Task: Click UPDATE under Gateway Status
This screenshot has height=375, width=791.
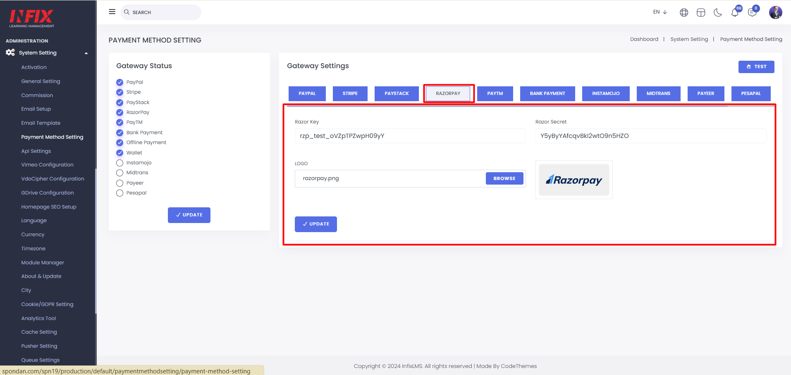Action: [189, 215]
